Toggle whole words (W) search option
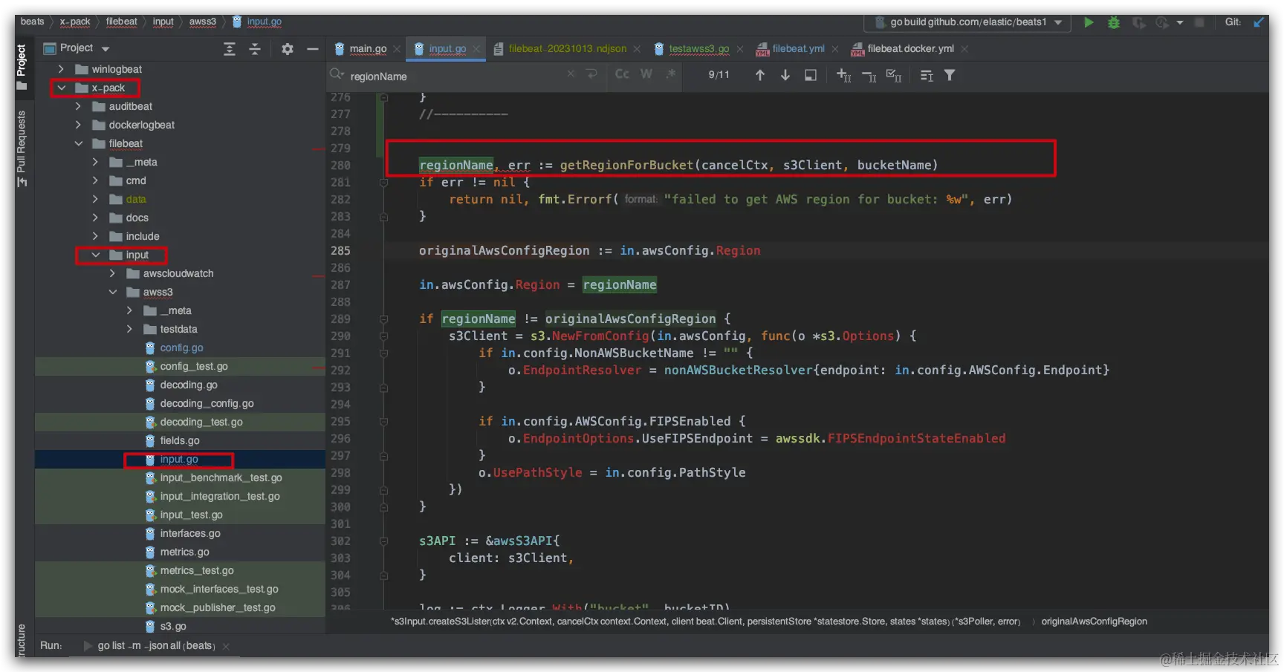 646,74
